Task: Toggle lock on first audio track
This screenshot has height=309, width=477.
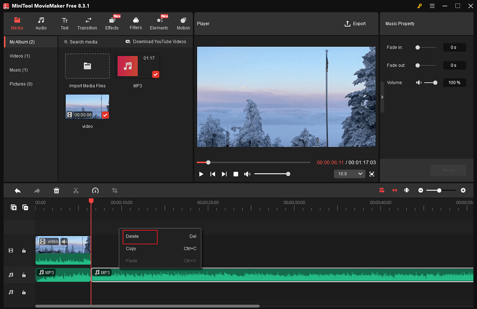Action: click(x=24, y=275)
